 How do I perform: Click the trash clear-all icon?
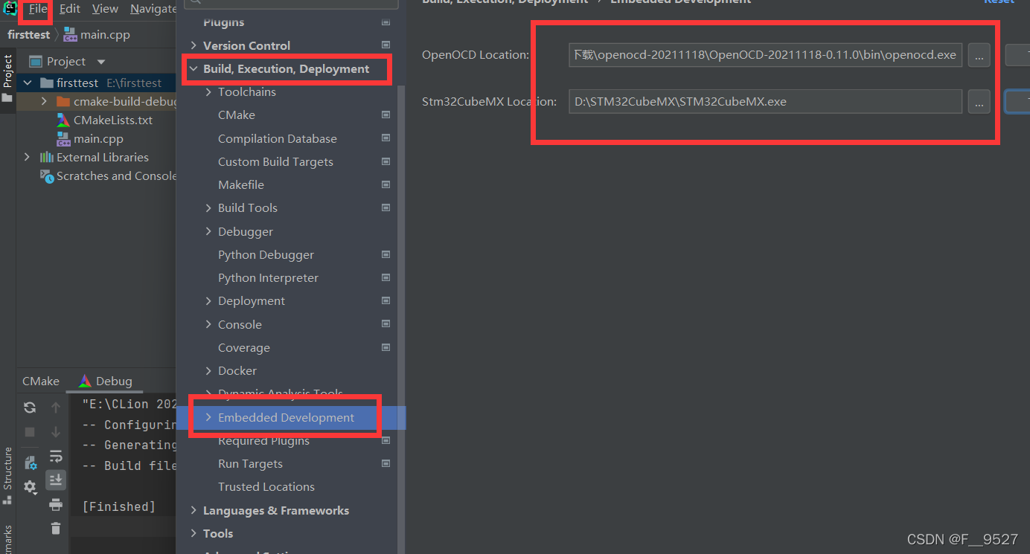click(x=56, y=529)
